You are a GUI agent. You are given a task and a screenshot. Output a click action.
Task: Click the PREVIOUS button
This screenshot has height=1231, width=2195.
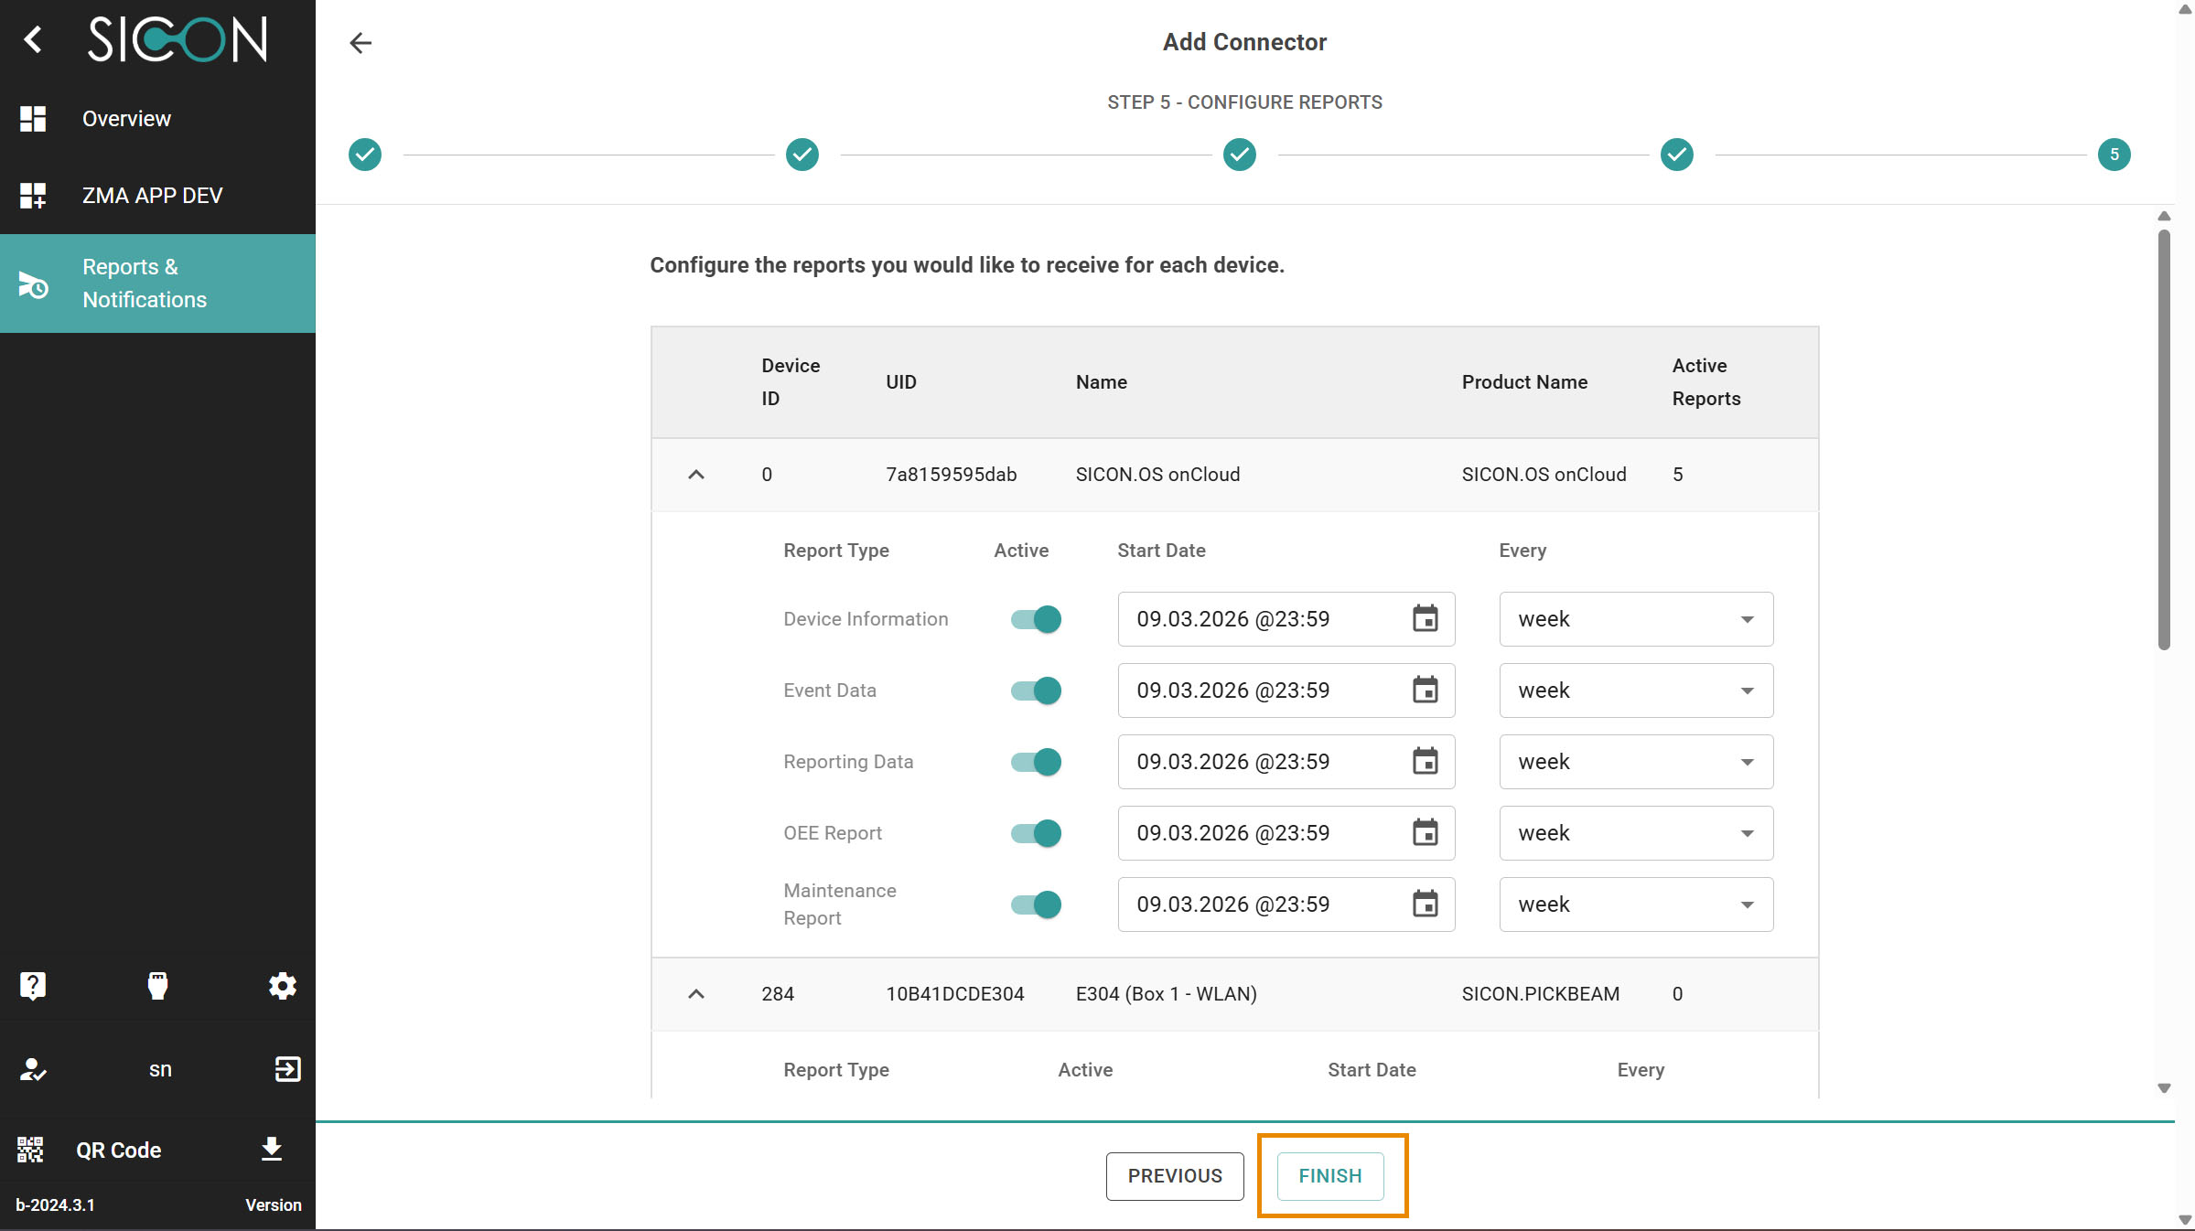point(1174,1176)
